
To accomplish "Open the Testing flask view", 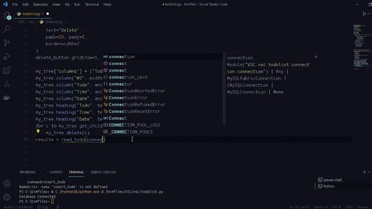I will (x=7, y=84).
